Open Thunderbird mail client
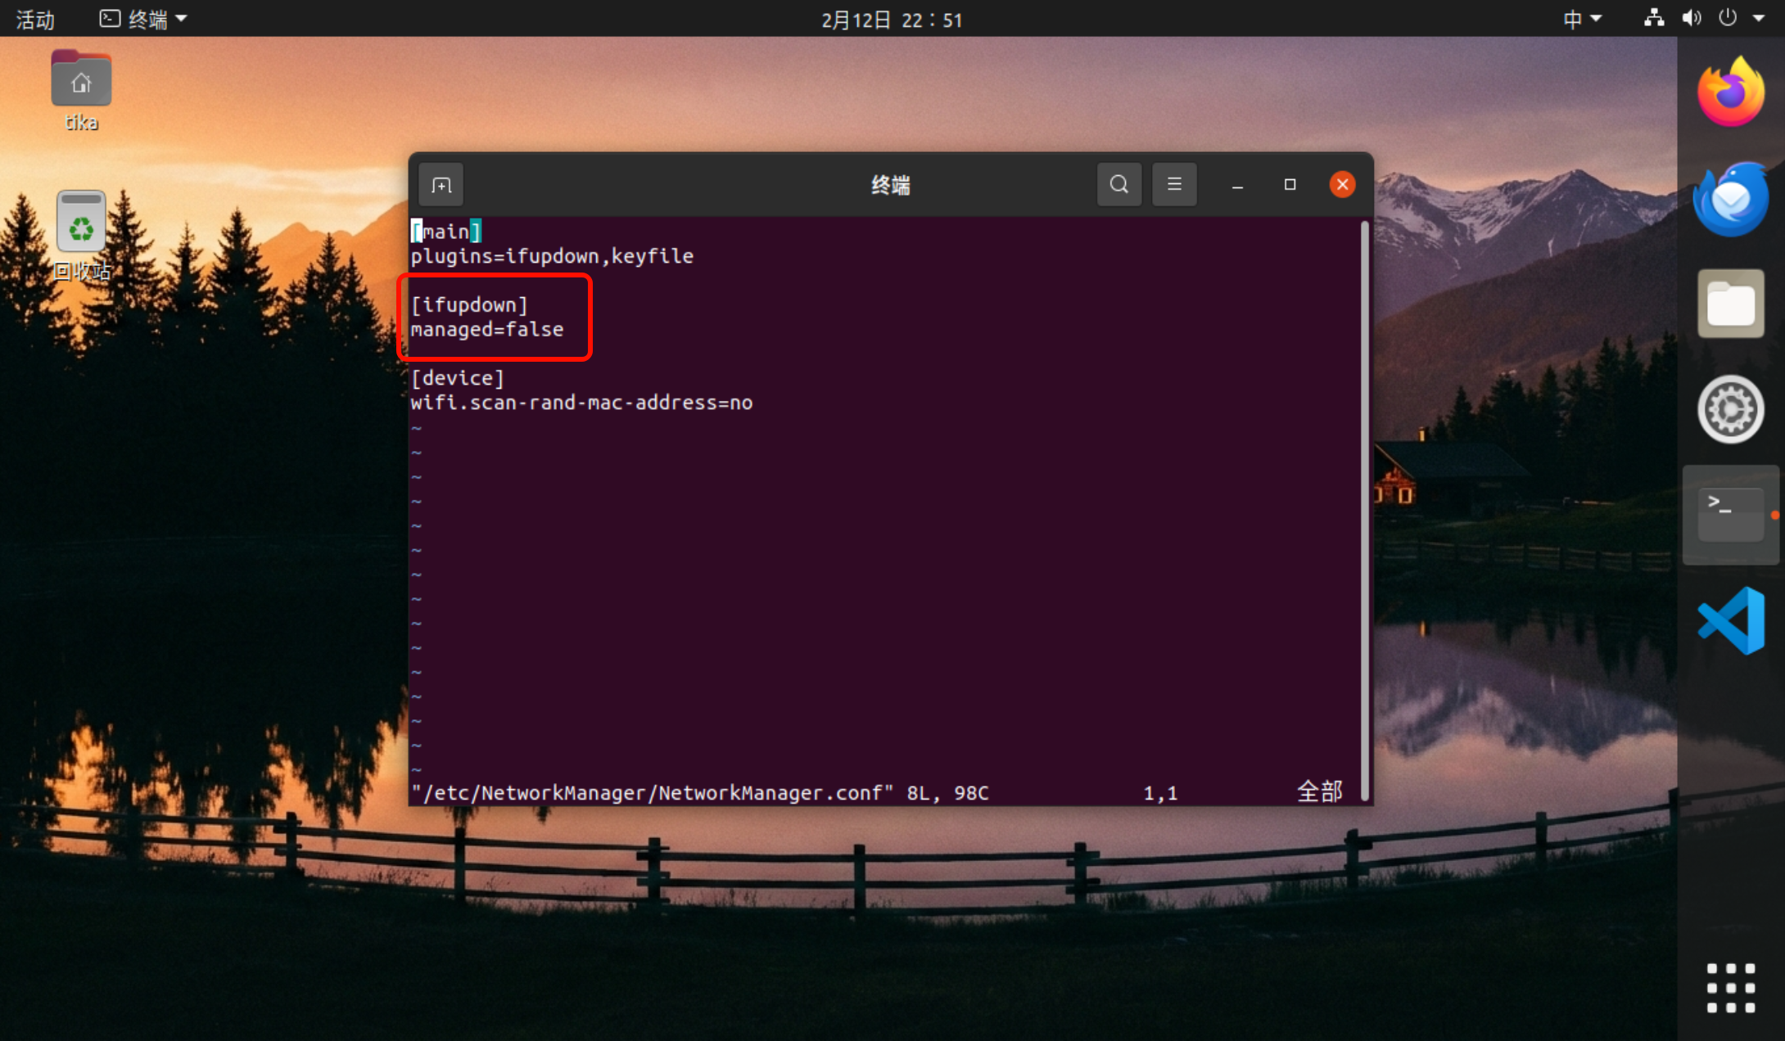Image resolution: width=1785 pixels, height=1041 pixels. point(1730,197)
